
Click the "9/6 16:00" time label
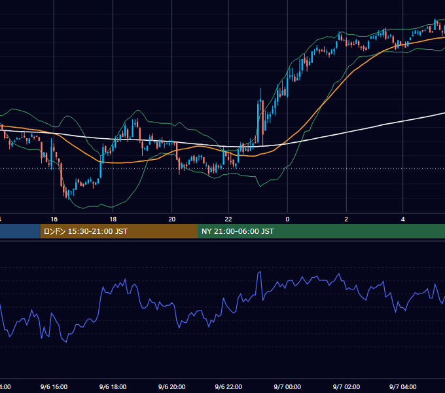pyautogui.click(x=54, y=386)
